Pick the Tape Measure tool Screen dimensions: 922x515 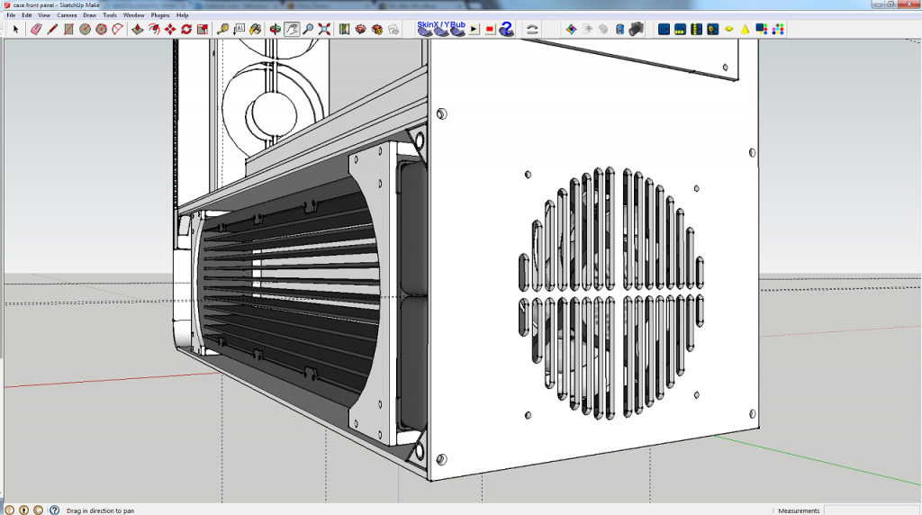click(222, 29)
